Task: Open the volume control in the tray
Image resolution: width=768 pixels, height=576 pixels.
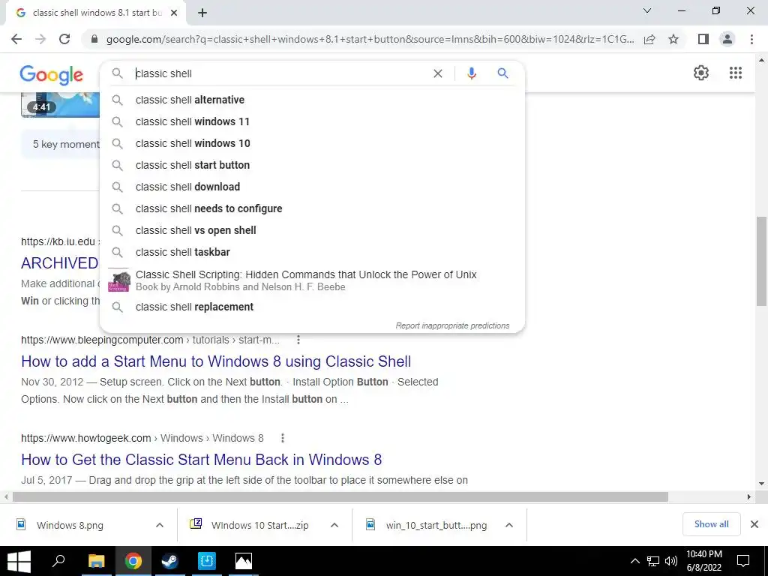Action: pyautogui.click(x=671, y=561)
